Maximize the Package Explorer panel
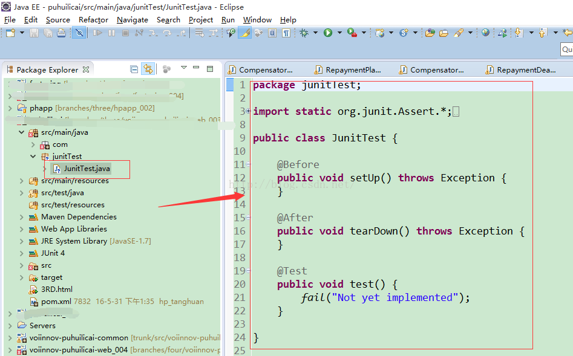 [210, 69]
